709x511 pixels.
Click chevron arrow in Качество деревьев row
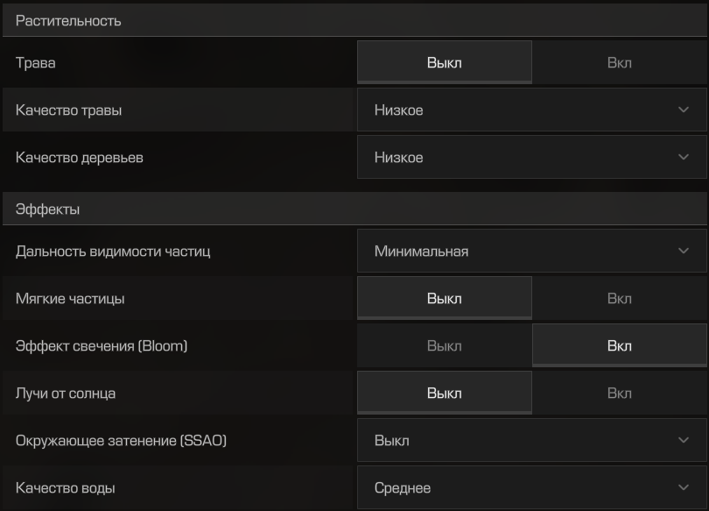684,157
